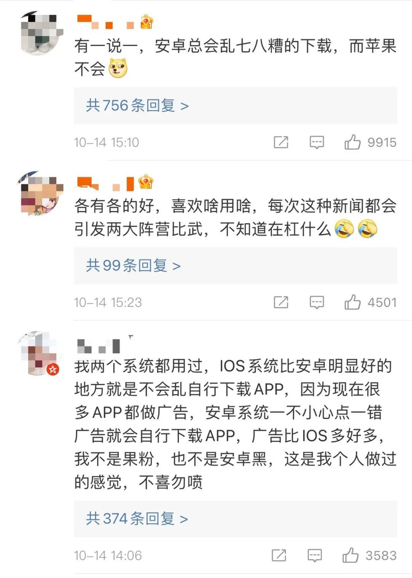Viewport: 412px width, 578px height.
Task: Share the comment posted at 14:06
Action: coord(279,555)
